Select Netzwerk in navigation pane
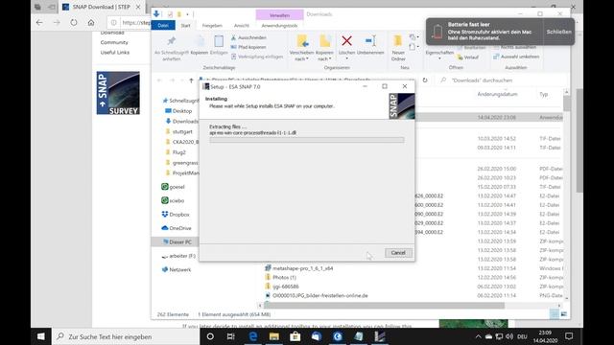614x345 pixels. pyautogui.click(x=177, y=269)
